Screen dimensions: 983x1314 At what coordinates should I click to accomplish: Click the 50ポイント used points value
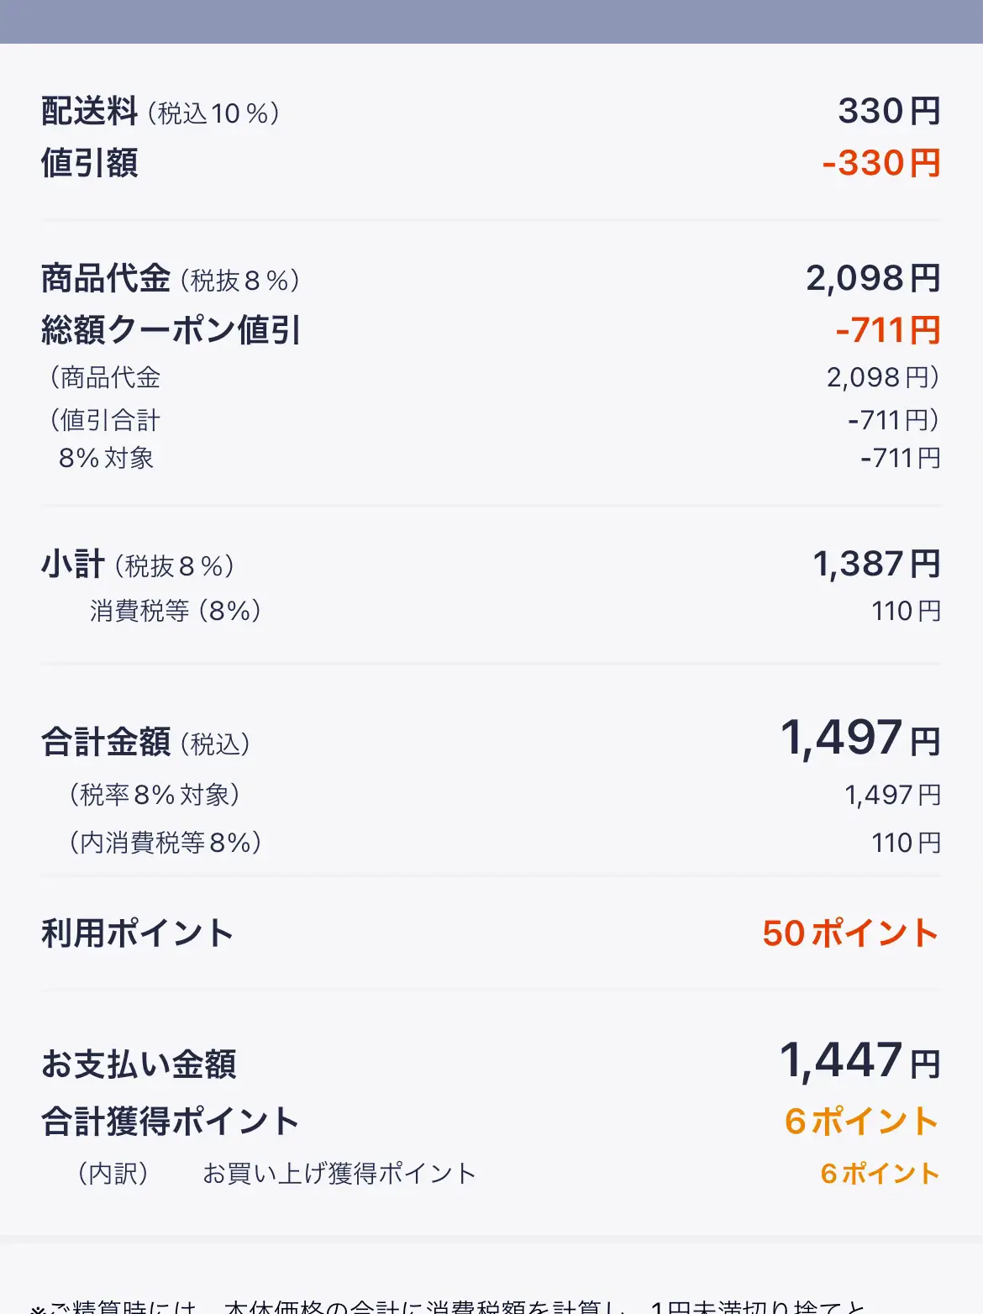850,933
